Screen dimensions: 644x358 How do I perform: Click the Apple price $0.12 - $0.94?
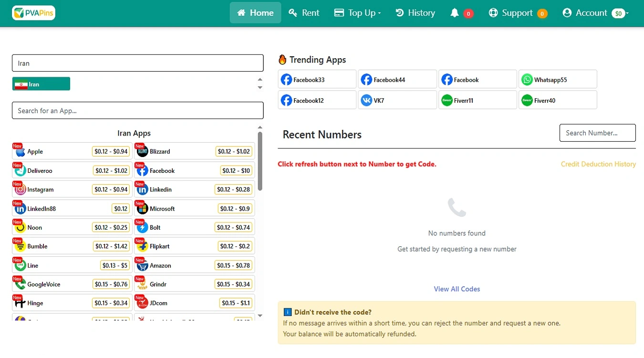pyautogui.click(x=111, y=152)
